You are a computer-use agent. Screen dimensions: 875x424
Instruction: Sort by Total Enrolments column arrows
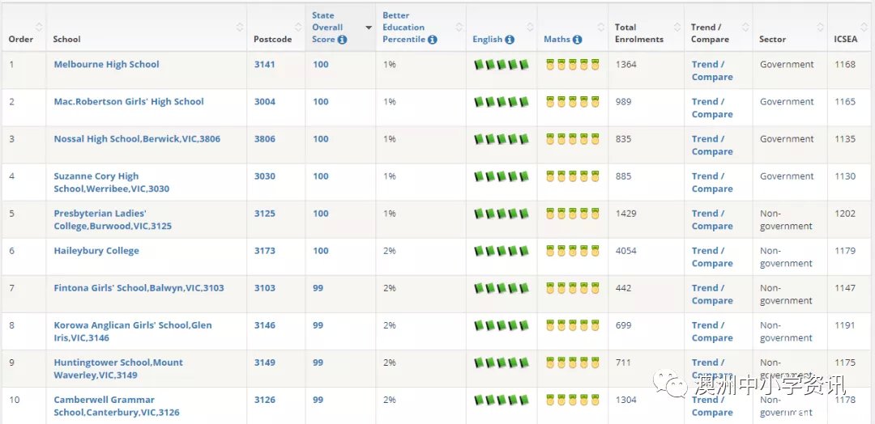click(x=677, y=27)
